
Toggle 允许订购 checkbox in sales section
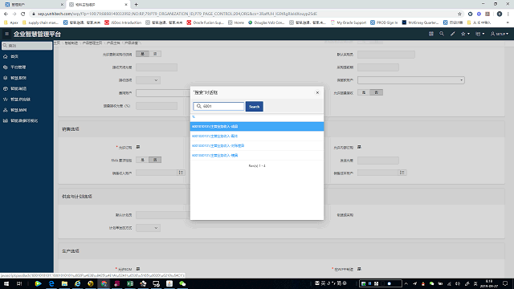click(138, 147)
